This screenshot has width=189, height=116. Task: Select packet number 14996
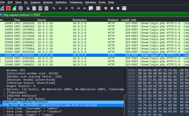click(x=94, y=30)
